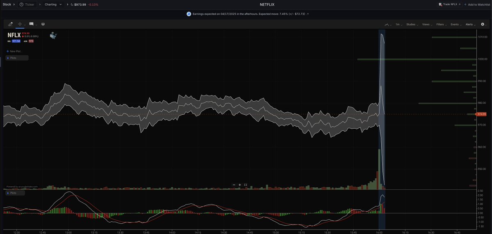Add NFLX to Watchlist
The width and height of the screenshot is (492, 234).
477,4
